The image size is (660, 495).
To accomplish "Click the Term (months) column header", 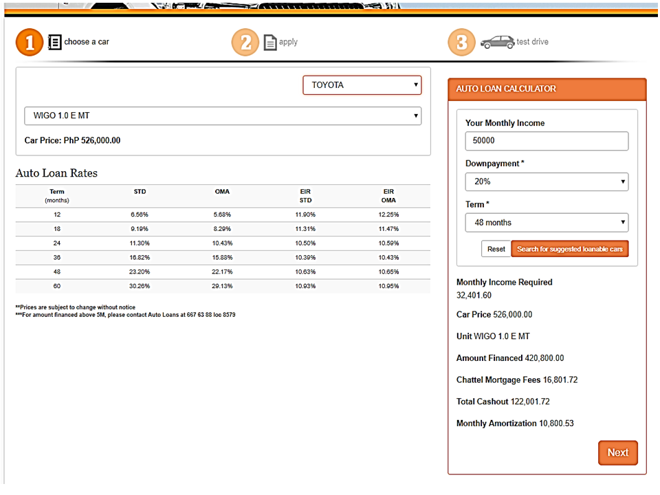I will click(x=57, y=196).
